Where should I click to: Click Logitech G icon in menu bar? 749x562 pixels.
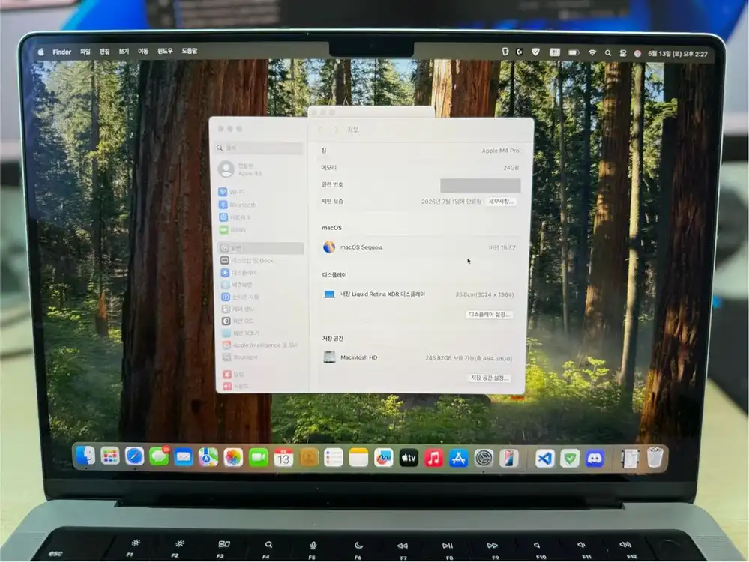(520, 52)
